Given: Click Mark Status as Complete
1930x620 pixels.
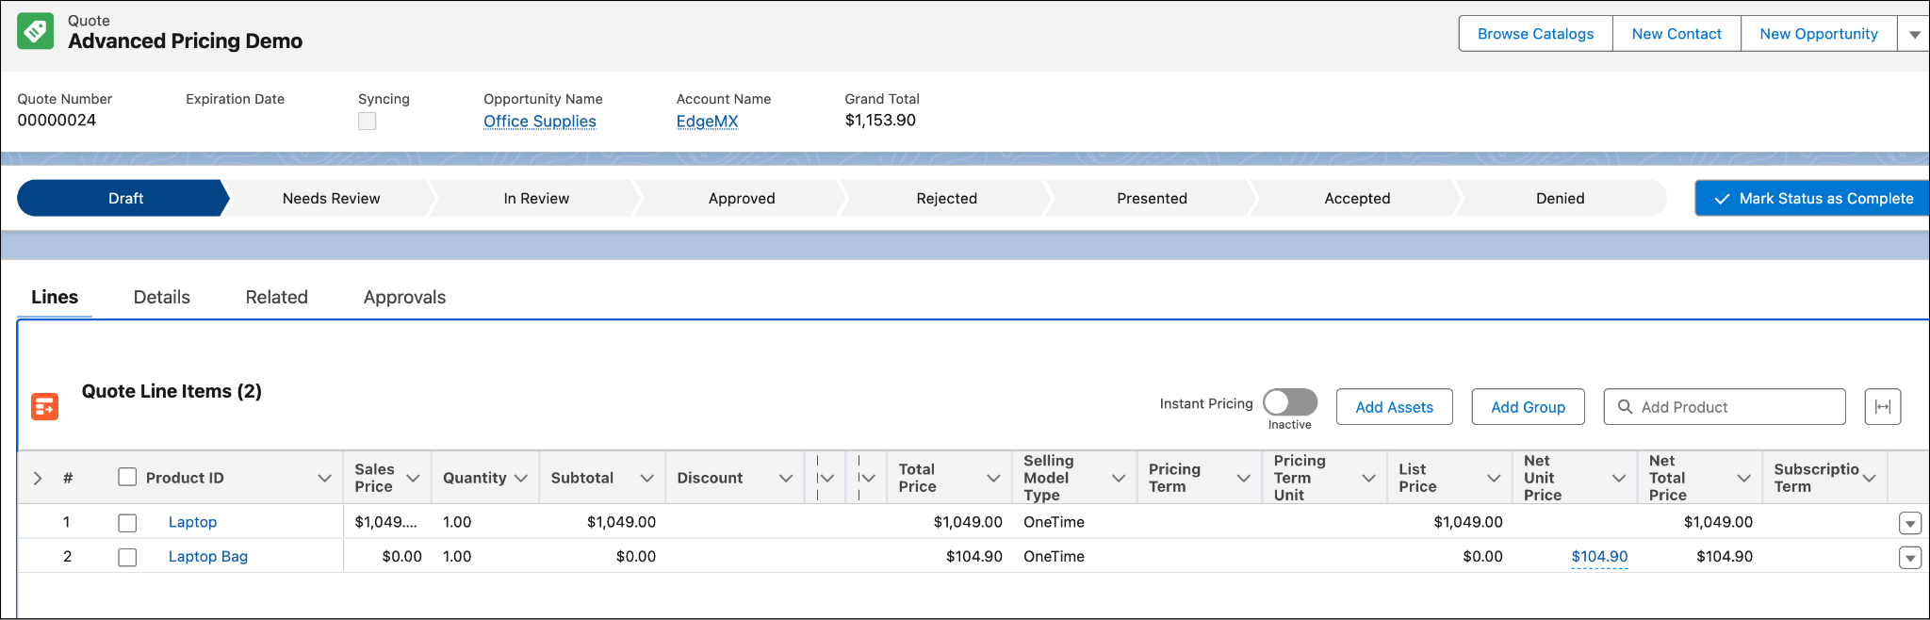Looking at the screenshot, I should click(x=1812, y=198).
